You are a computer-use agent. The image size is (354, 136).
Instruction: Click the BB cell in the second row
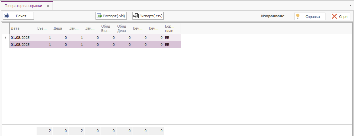click(172, 45)
